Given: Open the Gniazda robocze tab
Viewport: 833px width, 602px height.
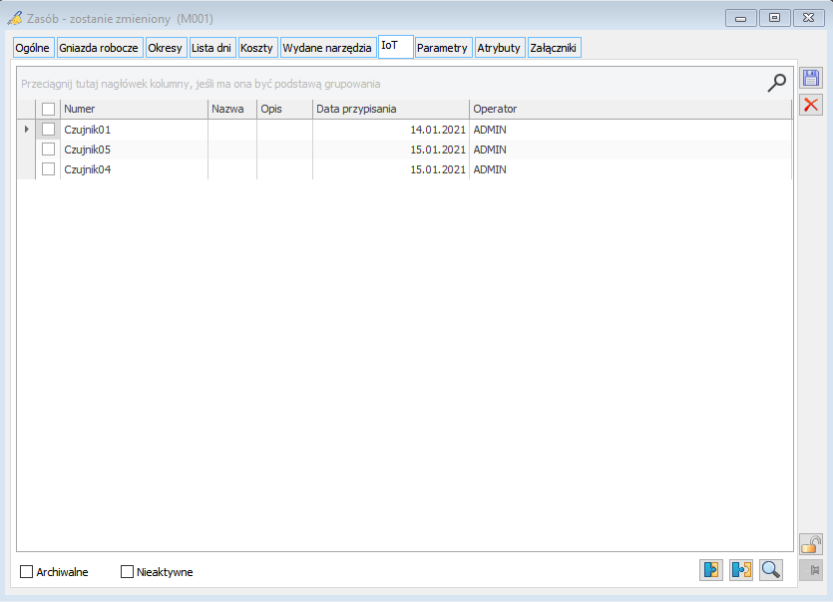Looking at the screenshot, I should 100,48.
